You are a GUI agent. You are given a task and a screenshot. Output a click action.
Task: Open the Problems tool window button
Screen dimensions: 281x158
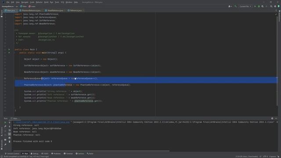56,154
